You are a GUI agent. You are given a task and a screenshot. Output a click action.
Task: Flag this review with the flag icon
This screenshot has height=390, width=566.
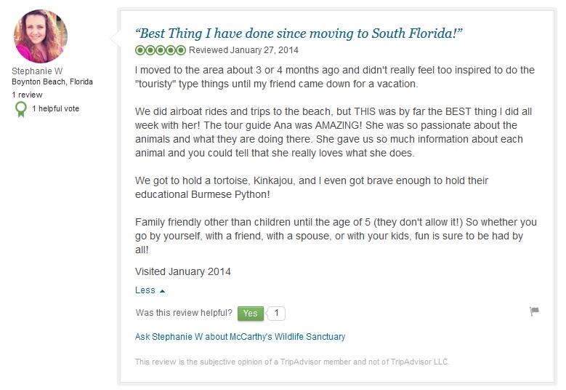click(x=534, y=311)
